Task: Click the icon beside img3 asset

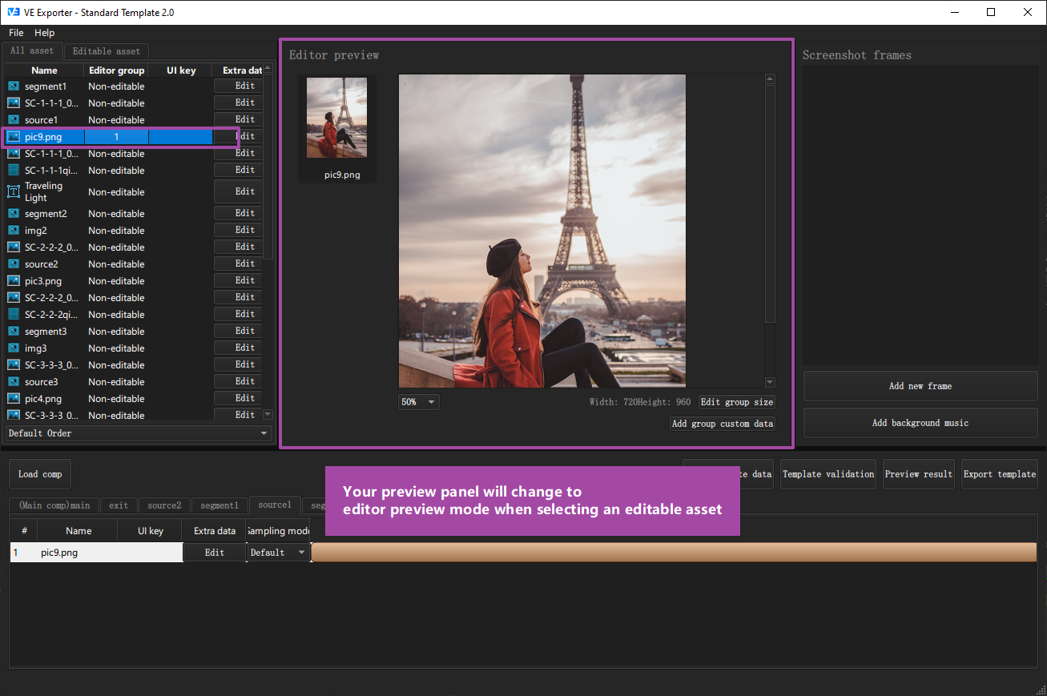Action: click(x=14, y=348)
